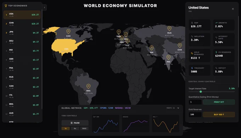241x138 pixels.
Task: Click the SP500: 5280 global metric
Action: pyautogui.click(x=107, y=108)
